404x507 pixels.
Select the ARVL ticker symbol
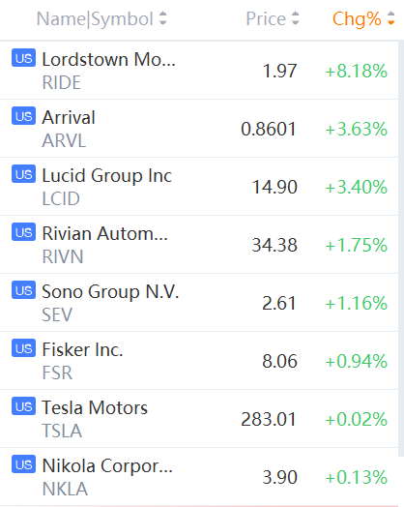point(64,140)
